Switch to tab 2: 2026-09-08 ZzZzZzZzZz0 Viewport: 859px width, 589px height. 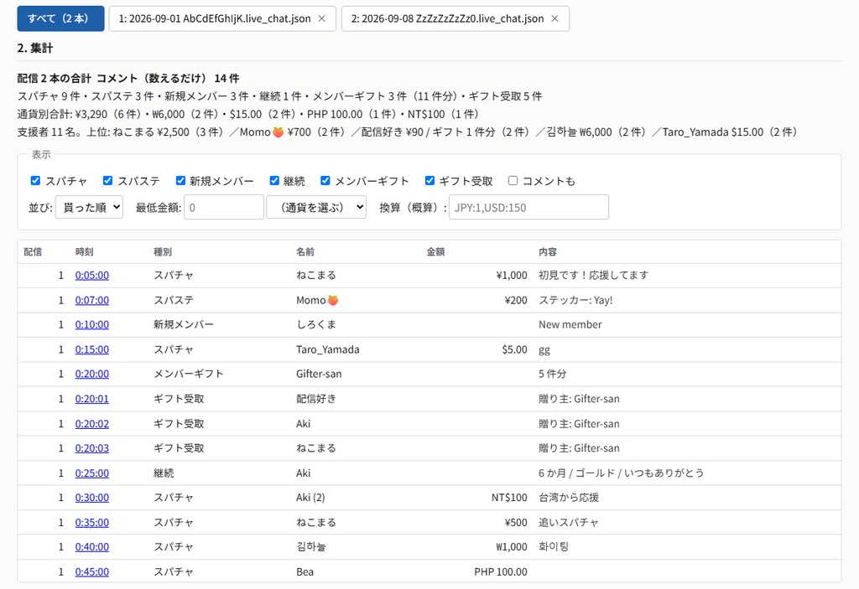(x=448, y=18)
